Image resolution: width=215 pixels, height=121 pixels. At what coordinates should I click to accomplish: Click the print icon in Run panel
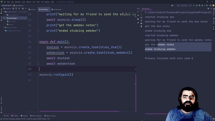[x=141, y=23]
